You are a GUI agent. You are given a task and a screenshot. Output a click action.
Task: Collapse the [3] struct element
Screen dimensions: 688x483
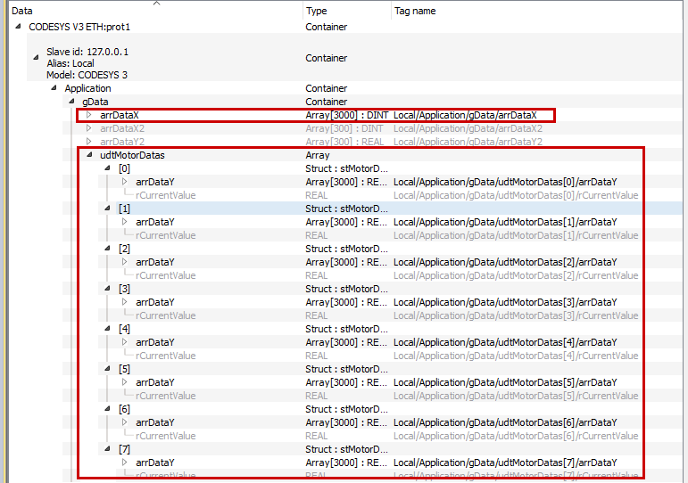[x=108, y=289]
